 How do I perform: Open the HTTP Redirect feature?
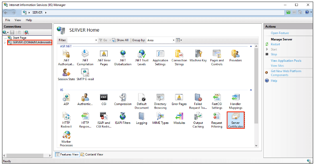pyautogui.click(x=66, y=120)
